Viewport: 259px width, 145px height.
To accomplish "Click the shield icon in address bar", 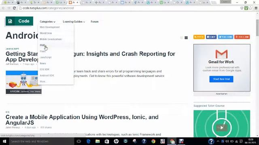I will 242,8.
